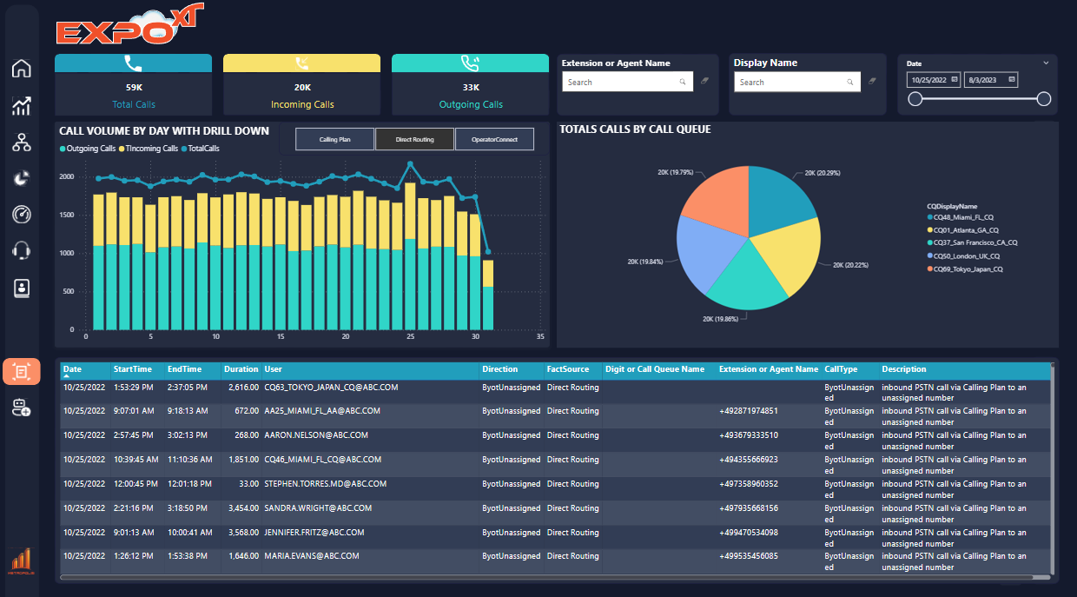Viewport: 1077px width, 597px height.
Task: Click TotalCalls in bar chart legend
Action: click(x=201, y=149)
